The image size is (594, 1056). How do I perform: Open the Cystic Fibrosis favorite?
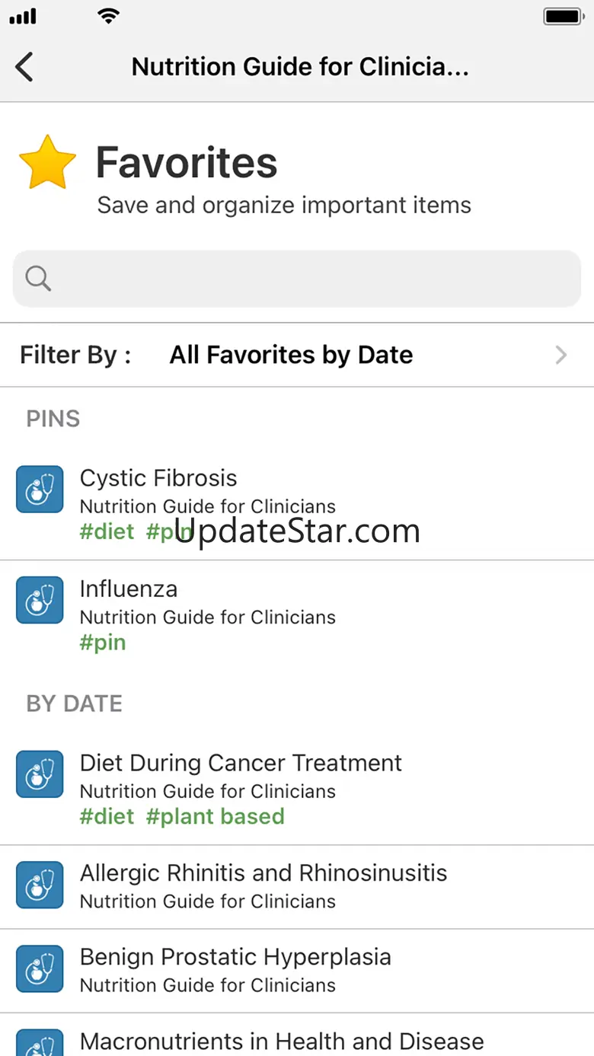pyautogui.click(x=158, y=478)
